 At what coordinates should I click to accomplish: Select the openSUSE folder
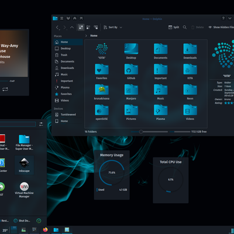[102, 112]
